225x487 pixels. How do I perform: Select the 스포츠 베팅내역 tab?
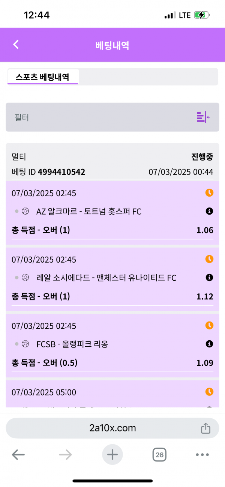[x=42, y=77]
